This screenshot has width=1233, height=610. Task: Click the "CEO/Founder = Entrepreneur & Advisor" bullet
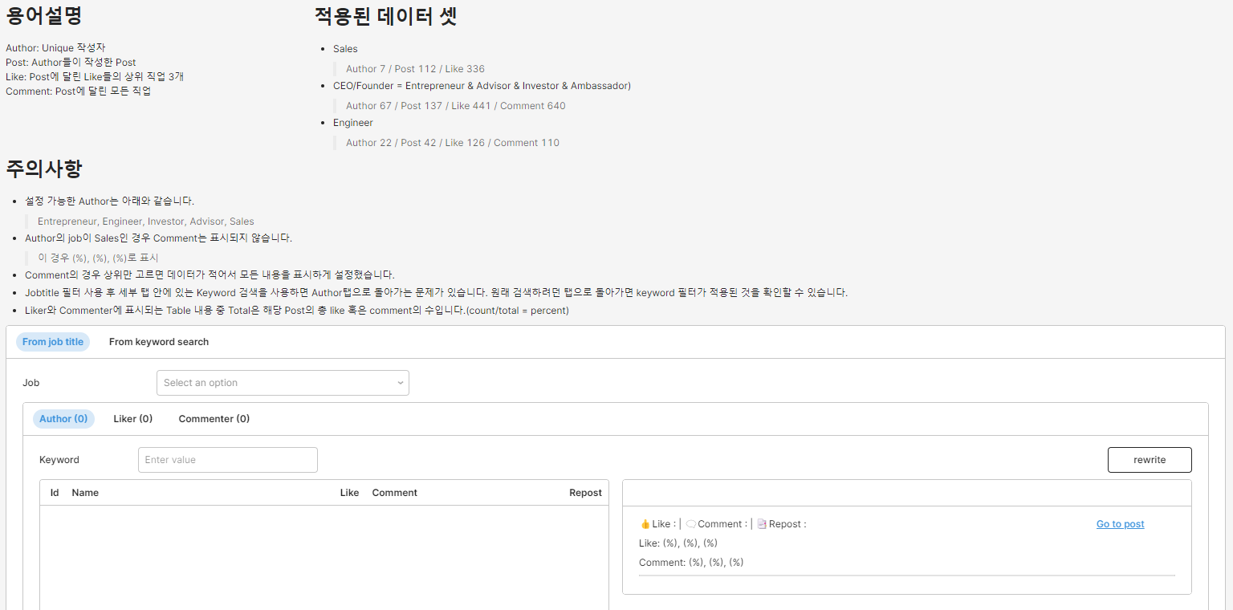tap(482, 86)
